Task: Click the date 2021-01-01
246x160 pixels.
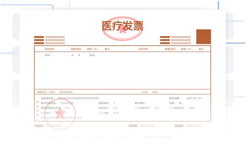Action: [194, 98]
